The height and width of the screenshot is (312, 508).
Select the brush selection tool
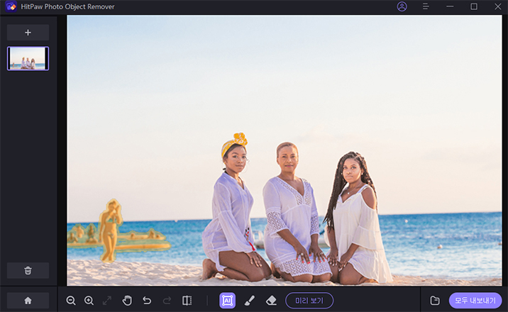[249, 301]
